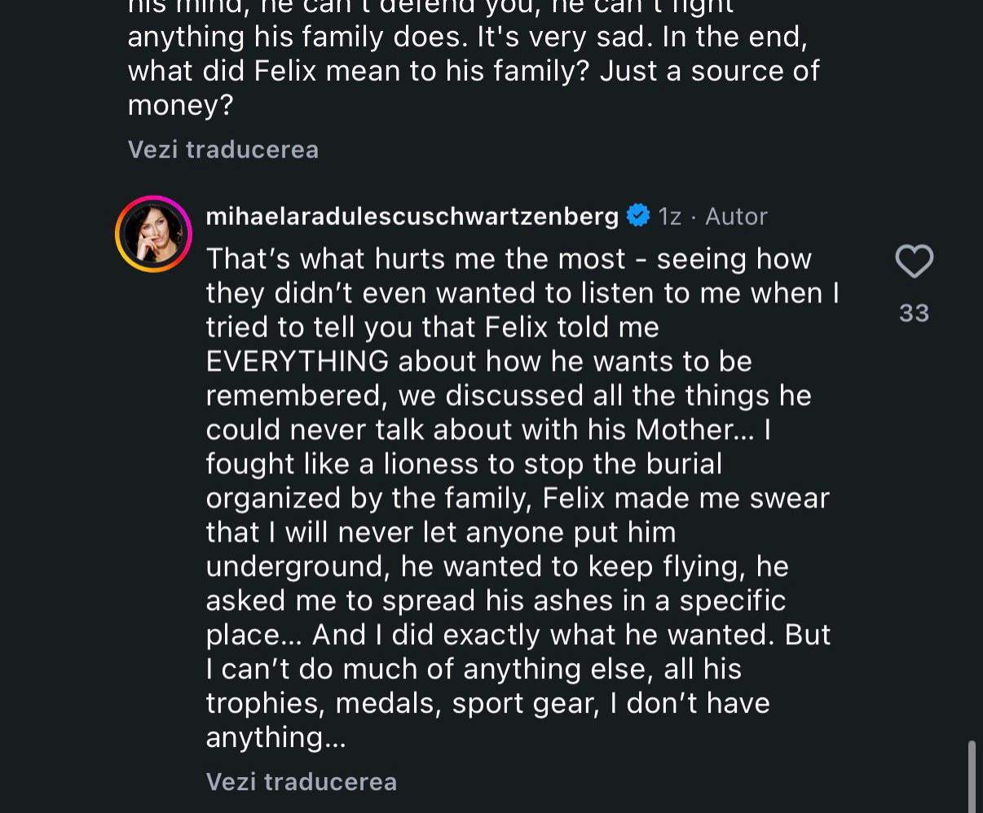
Task: Click the anything his family does line
Action: click(x=467, y=37)
